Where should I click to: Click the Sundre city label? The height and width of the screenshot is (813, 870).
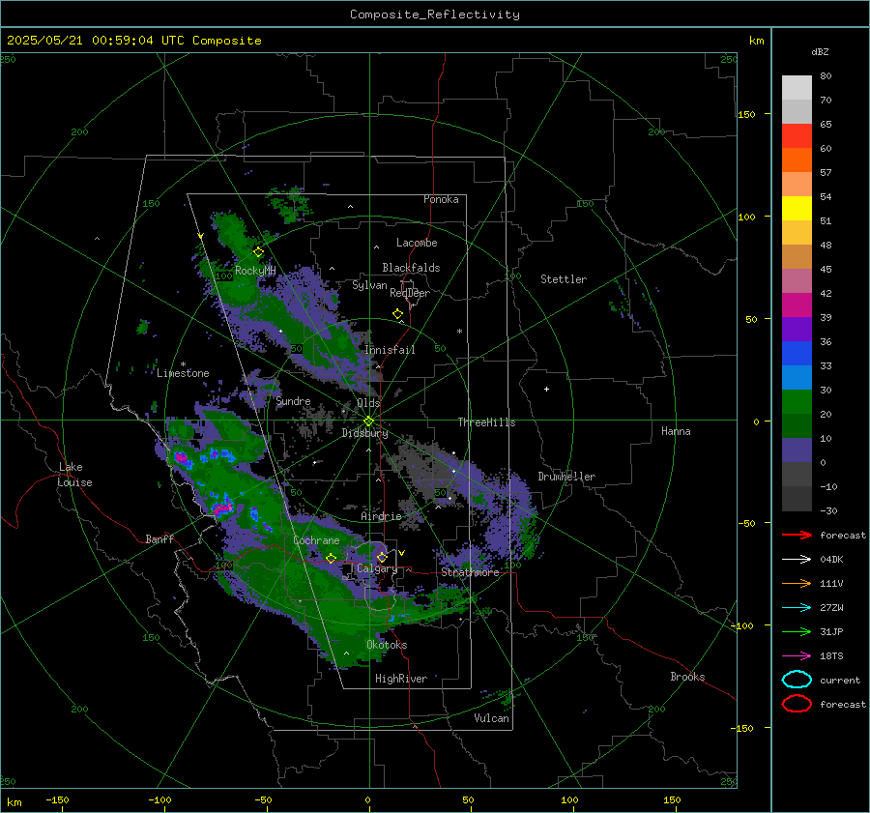point(293,401)
